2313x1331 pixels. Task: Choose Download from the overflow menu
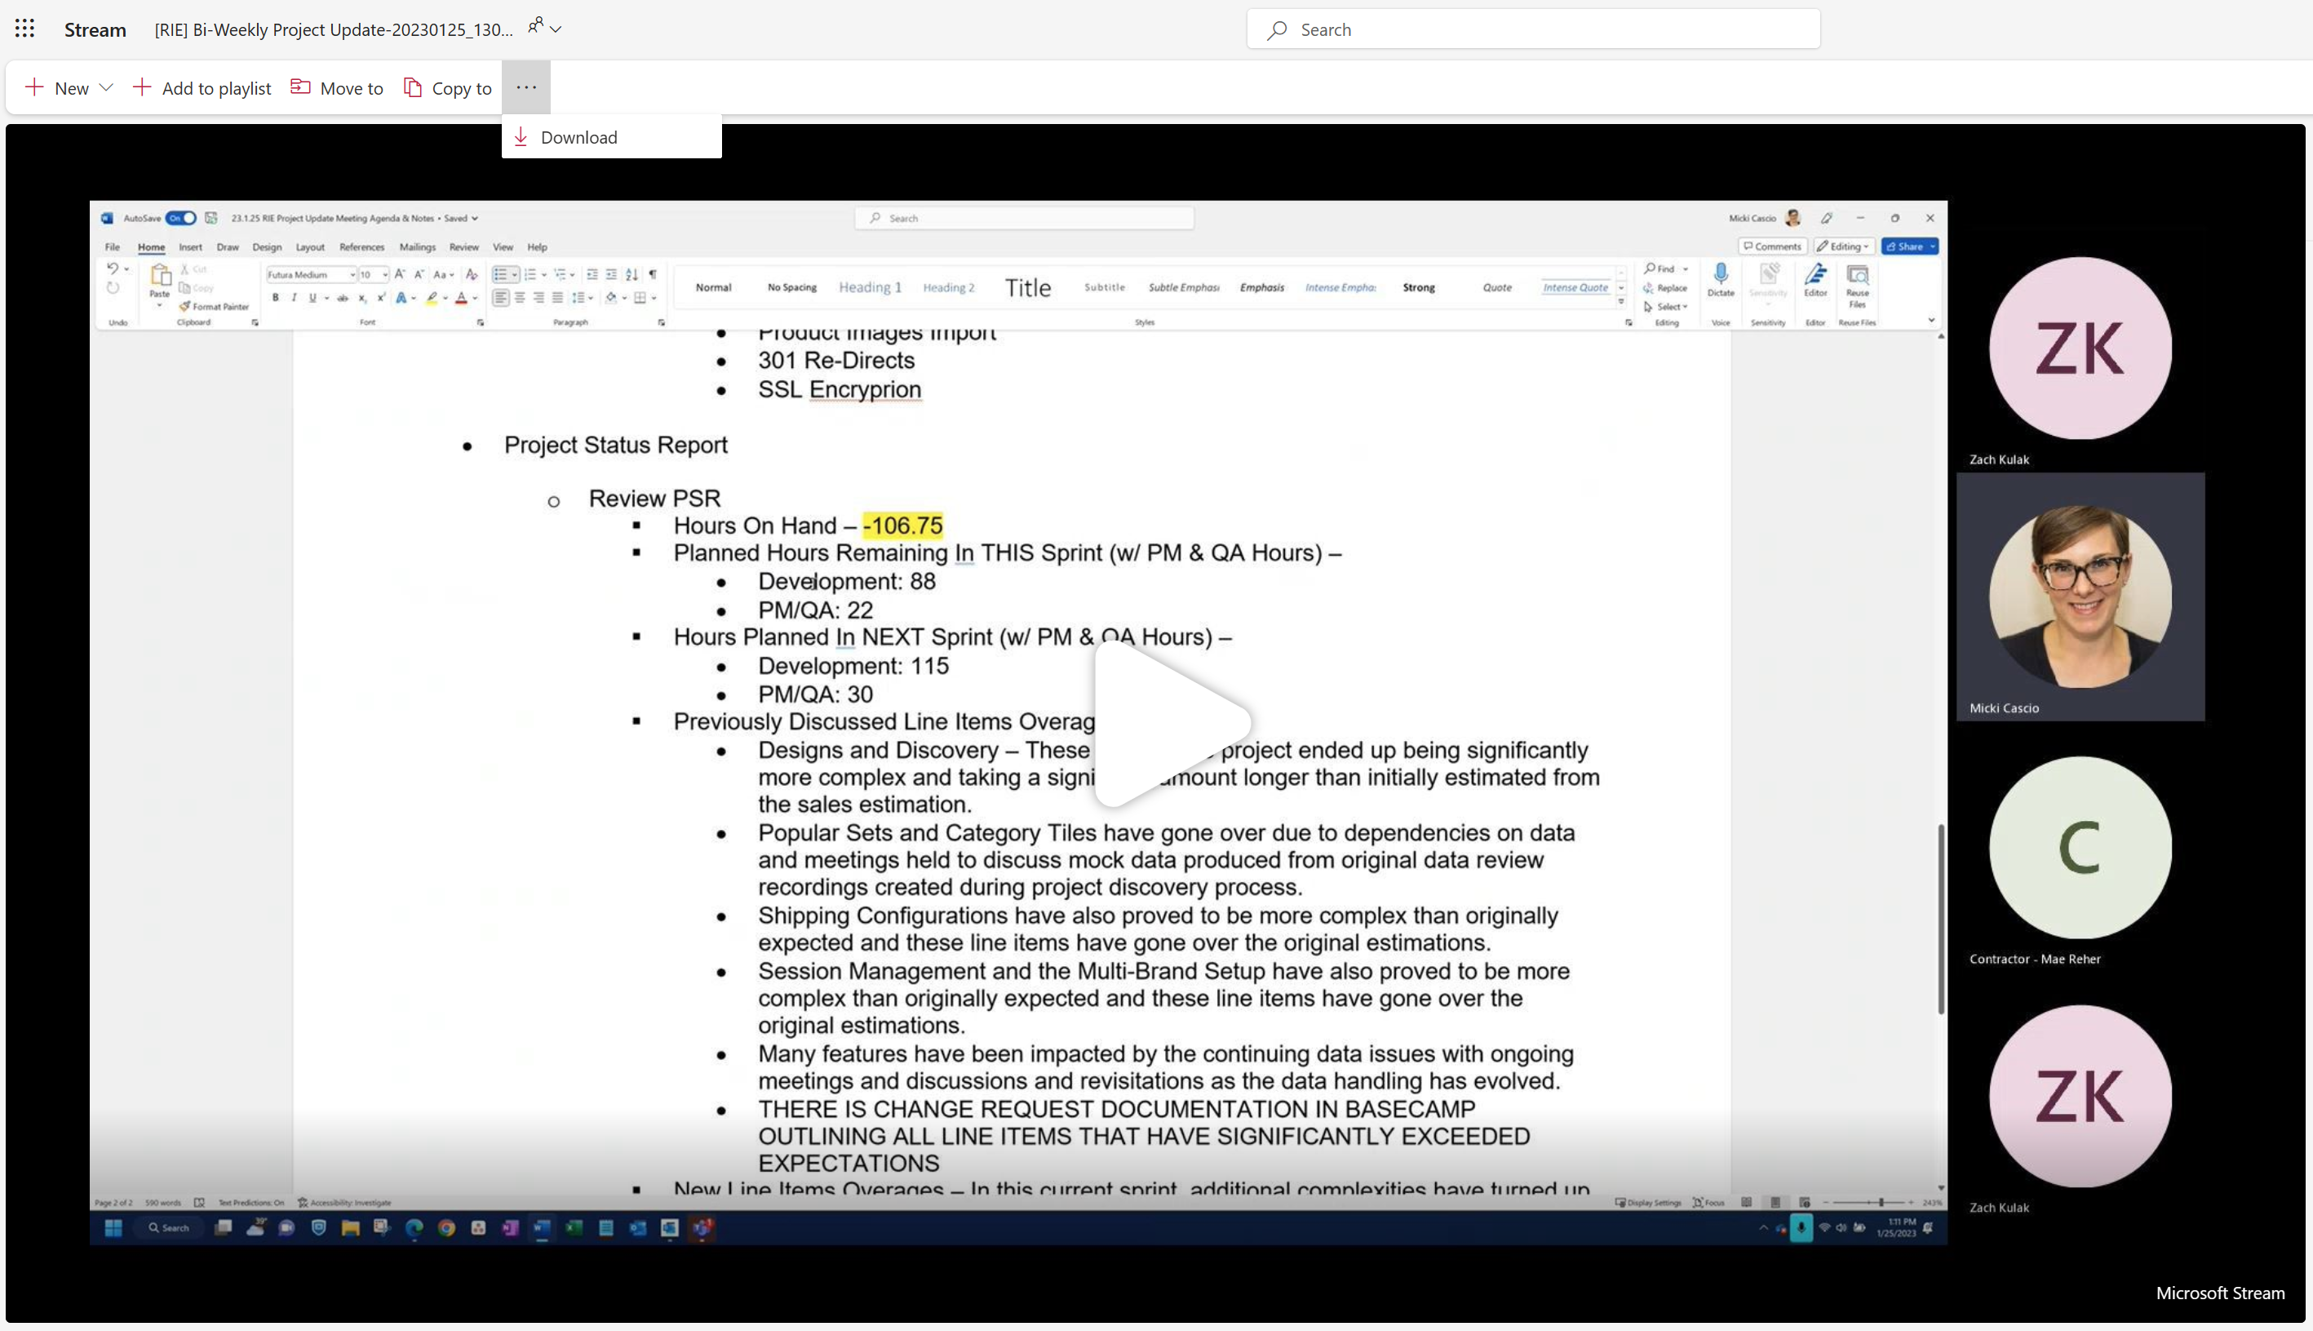point(611,137)
